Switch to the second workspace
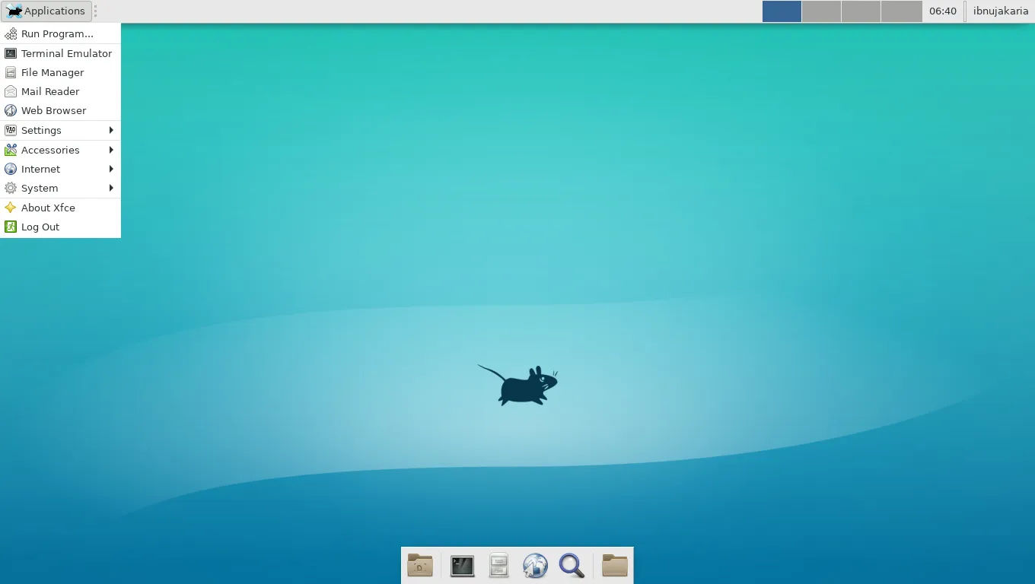The height and width of the screenshot is (584, 1035). pos(821,11)
